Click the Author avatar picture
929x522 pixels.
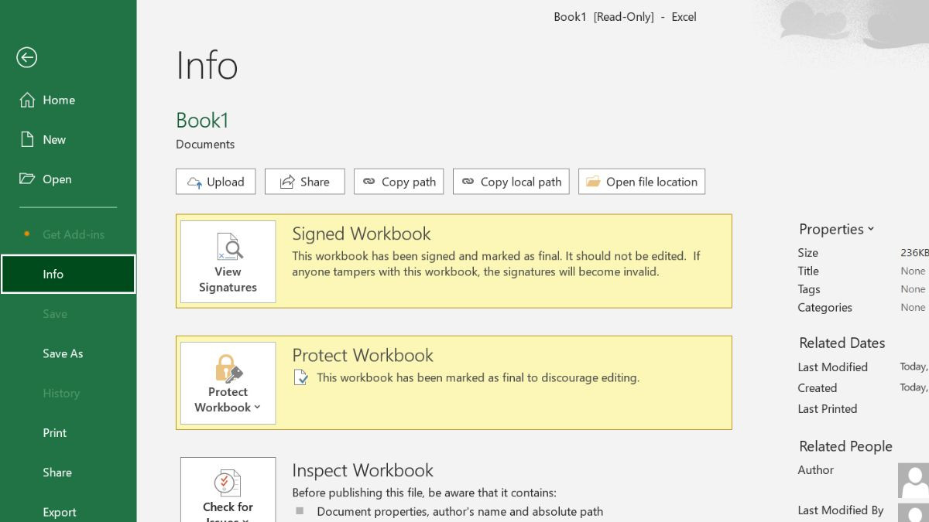point(914,479)
